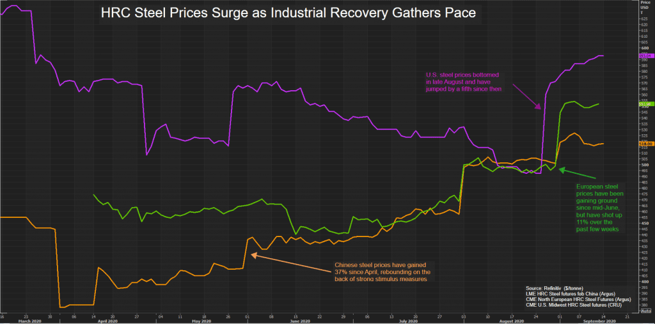Click the June 2020 label on time axis
655x324 pixels.
pos(299,321)
